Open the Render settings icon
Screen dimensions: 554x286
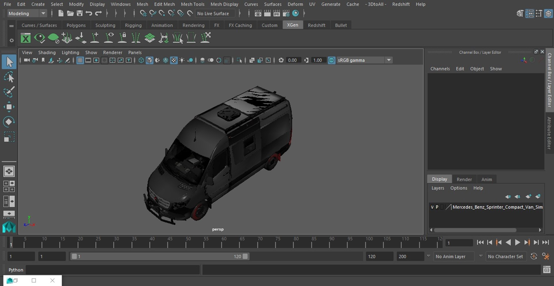286,13
